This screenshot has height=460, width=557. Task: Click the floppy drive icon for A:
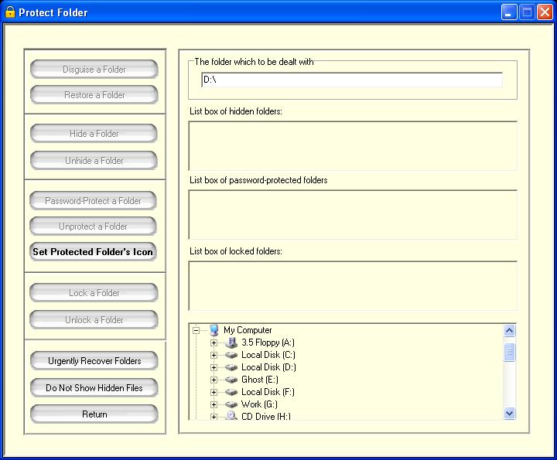click(231, 342)
